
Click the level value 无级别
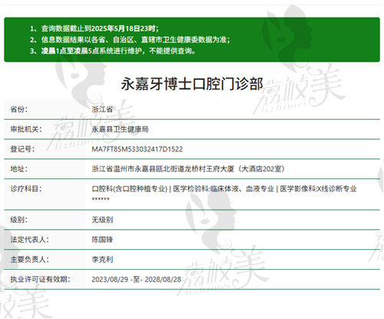click(x=102, y=220)
